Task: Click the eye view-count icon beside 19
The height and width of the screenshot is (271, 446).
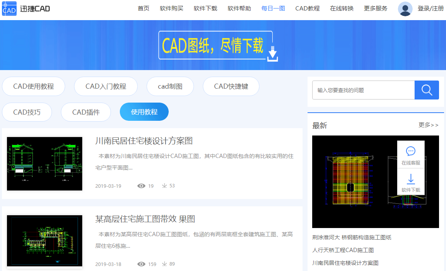Action: click(x=141, y=186)
